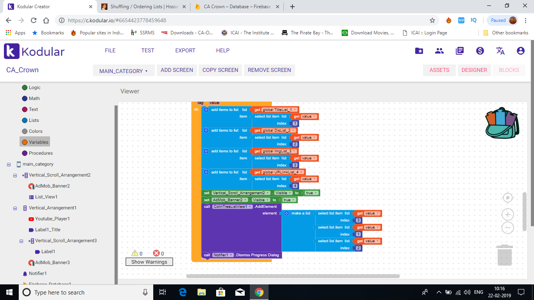This screenshot has height=300, width=534.
Task: Center the workspace with the target icon
Action: point(507,198)
